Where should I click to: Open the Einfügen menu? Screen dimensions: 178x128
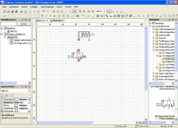[34, 7]
